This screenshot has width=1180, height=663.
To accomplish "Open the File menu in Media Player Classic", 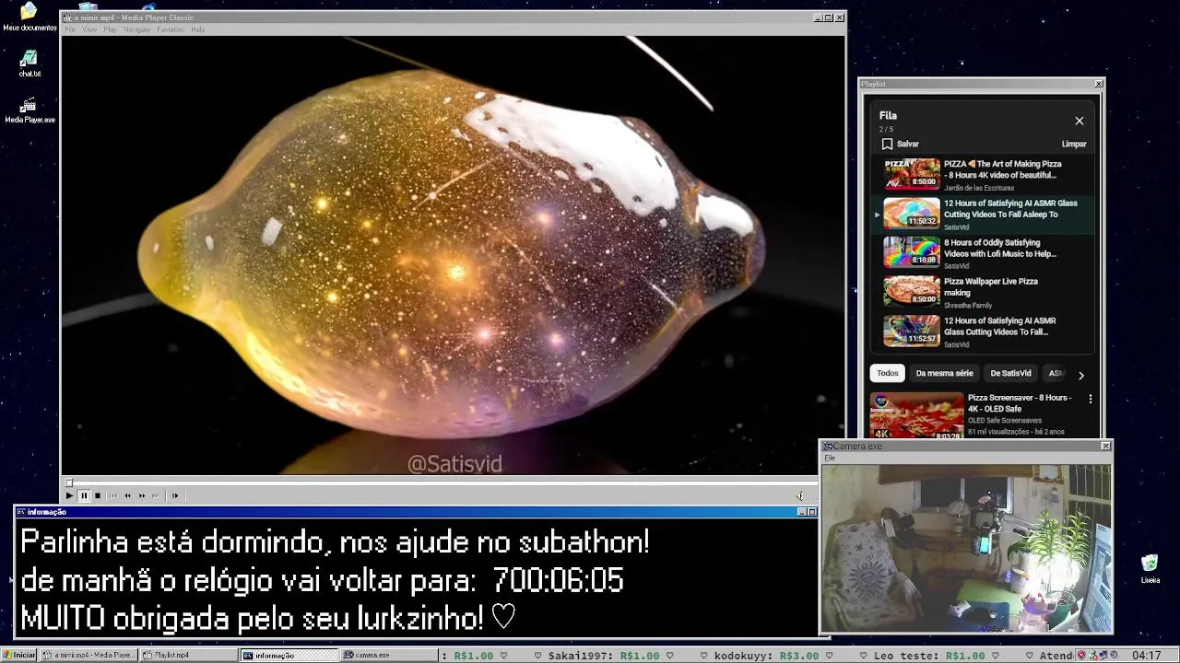I will click(70, 29).
